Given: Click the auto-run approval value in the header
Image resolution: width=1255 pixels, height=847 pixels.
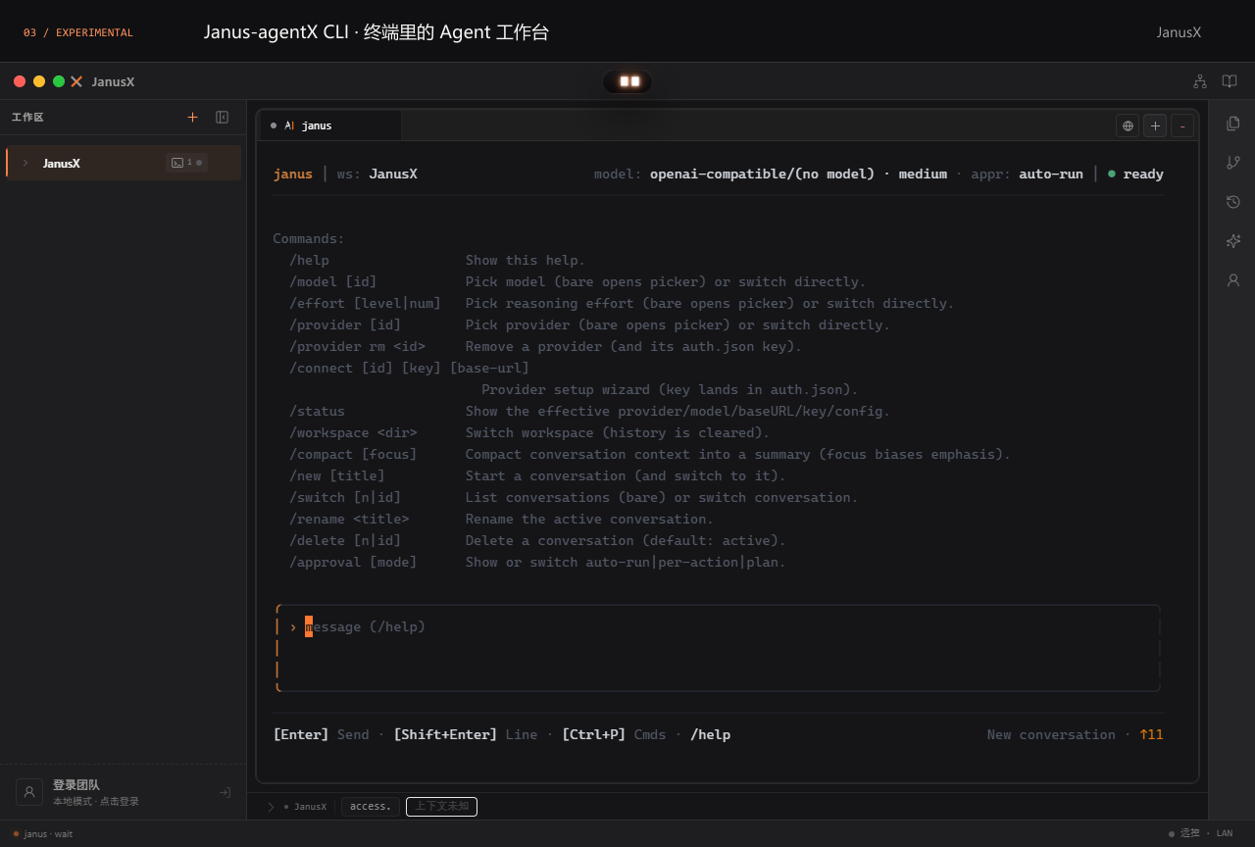Looking at the screenshot, I should pos(1051,174).
